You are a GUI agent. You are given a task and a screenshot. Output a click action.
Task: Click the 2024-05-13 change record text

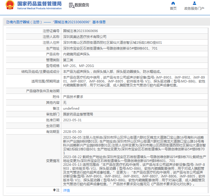point(134,174)
